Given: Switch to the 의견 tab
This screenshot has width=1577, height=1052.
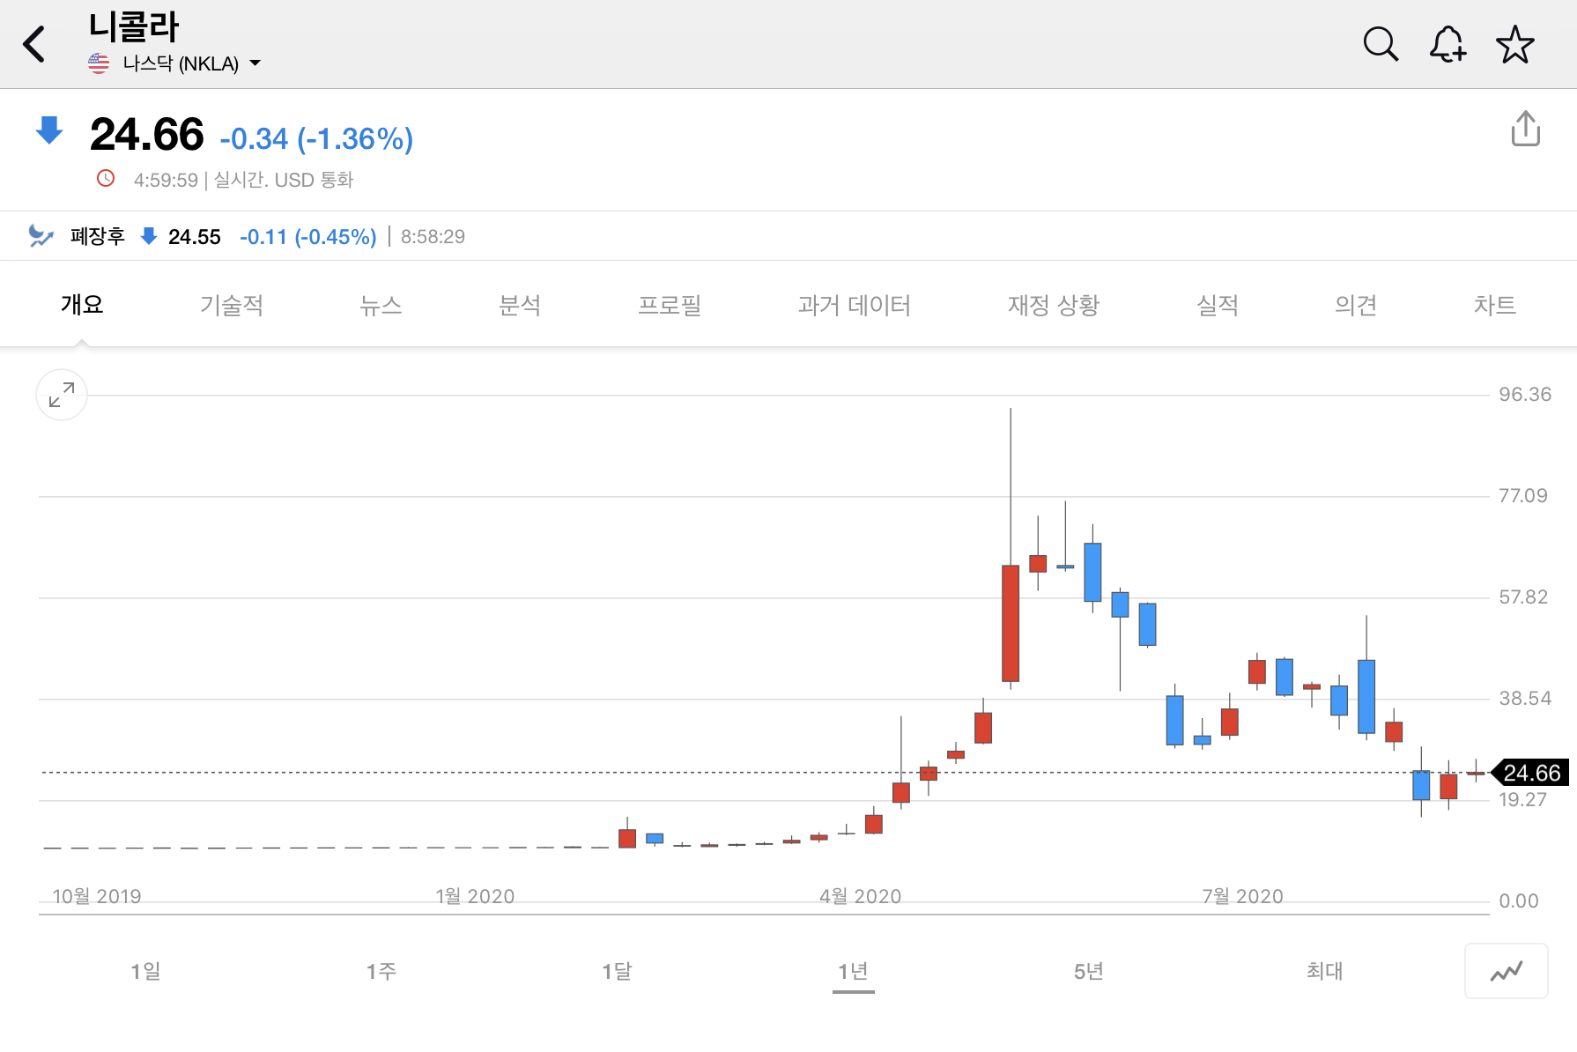Looking at the screenshot, I should [x=1356, y=305].
